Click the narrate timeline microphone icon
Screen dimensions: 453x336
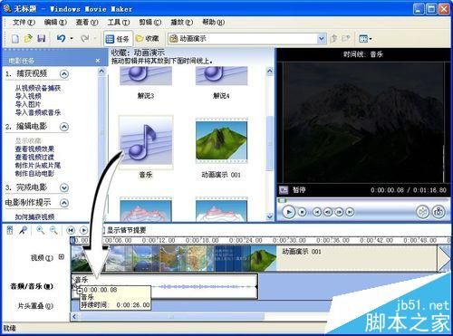tap(24, 230)
